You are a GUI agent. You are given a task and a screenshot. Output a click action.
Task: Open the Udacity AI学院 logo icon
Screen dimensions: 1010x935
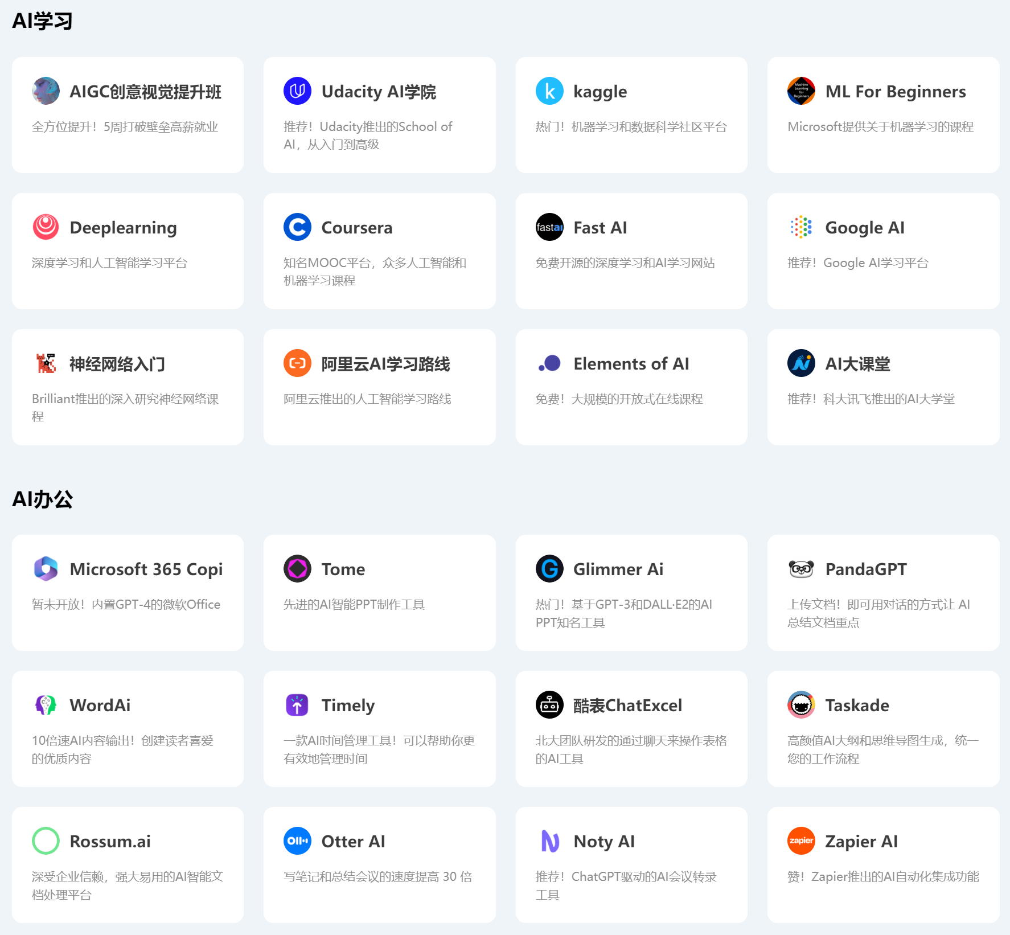(297, 91)
